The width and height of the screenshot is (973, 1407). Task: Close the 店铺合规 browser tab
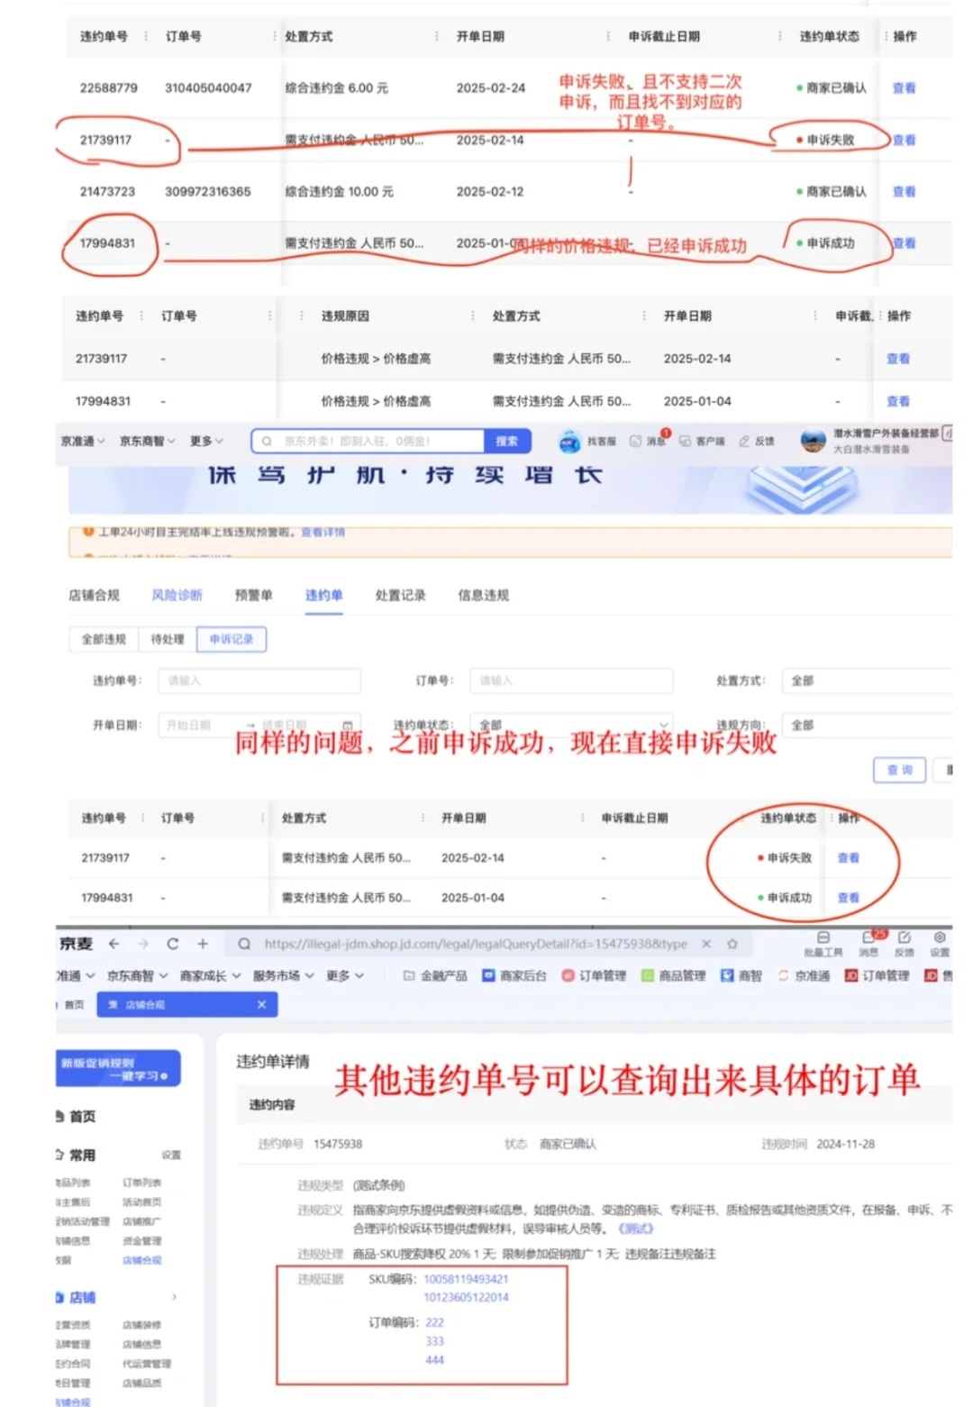pos(261,1004)
